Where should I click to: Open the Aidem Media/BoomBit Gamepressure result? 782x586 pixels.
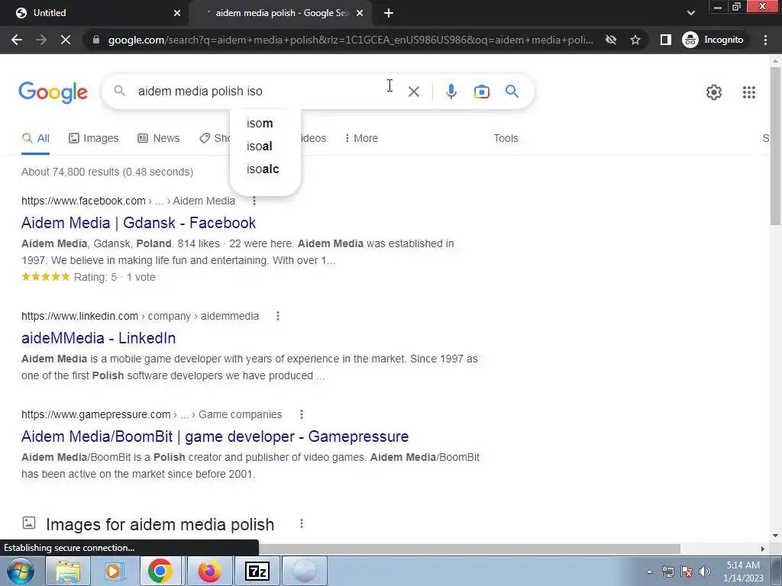(215, 436)
